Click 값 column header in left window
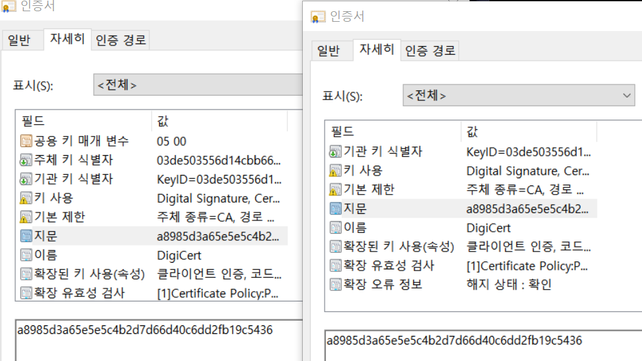 click(220, 121)
